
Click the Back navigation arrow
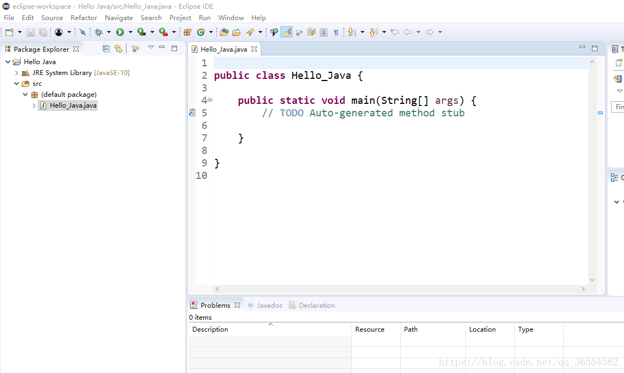click(x=408, y=32)
